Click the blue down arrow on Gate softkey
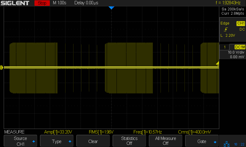This screenshot has height=147, width=246. point(215,142)
